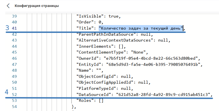Click the "None" value string
This screenshot has height=111, width=219.
[x=138, y=52]
